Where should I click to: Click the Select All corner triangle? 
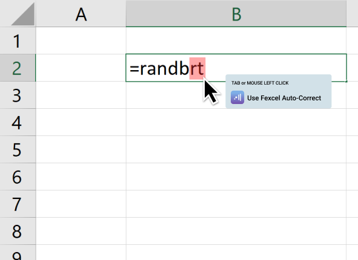23,14
